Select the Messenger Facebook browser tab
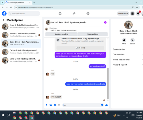The width and height of the screenshot is (143, 120). click(x=18, y=3)
